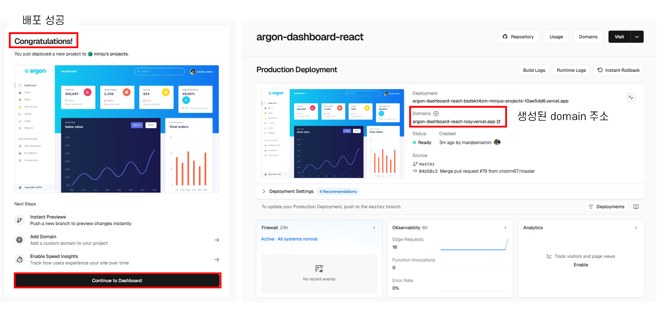Expand the Observability card chevron
Viewport: 665px width, 316px height.
click(505, 228)
